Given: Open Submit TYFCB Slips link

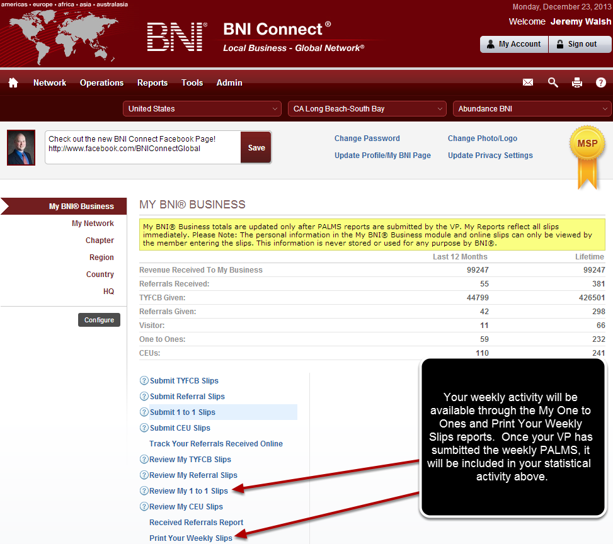Looking at the screenshot, I should coord(184,381).
